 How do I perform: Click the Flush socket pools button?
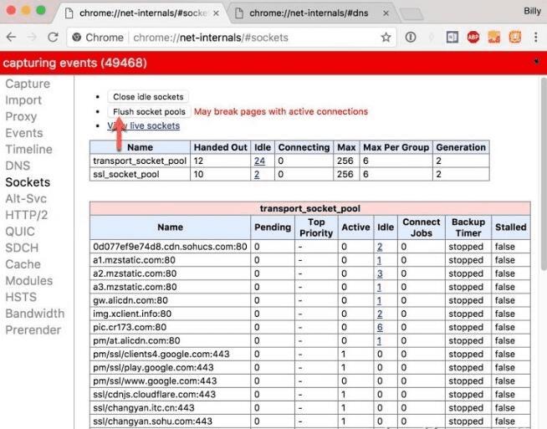149,111
